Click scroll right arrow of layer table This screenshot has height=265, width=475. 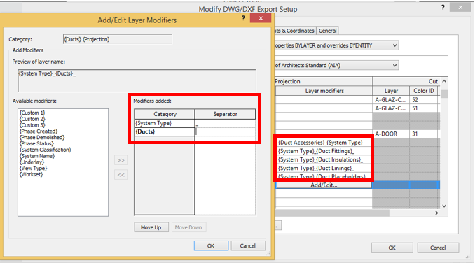(436, 213)
